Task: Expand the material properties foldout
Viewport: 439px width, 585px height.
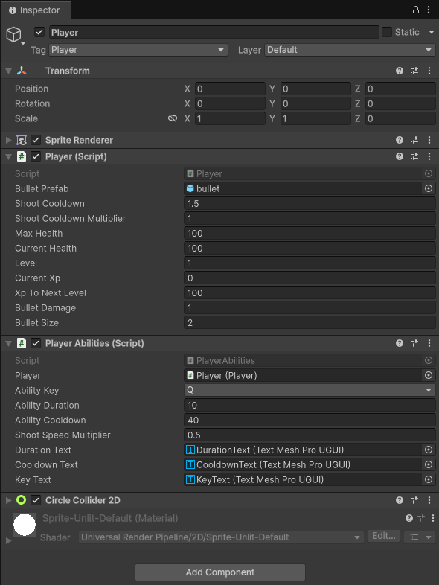Action: [x=9, y=540]
